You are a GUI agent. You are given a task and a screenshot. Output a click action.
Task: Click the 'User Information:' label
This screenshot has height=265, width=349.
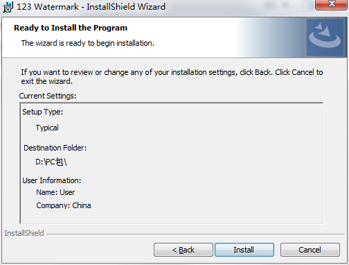pos(52,180)
